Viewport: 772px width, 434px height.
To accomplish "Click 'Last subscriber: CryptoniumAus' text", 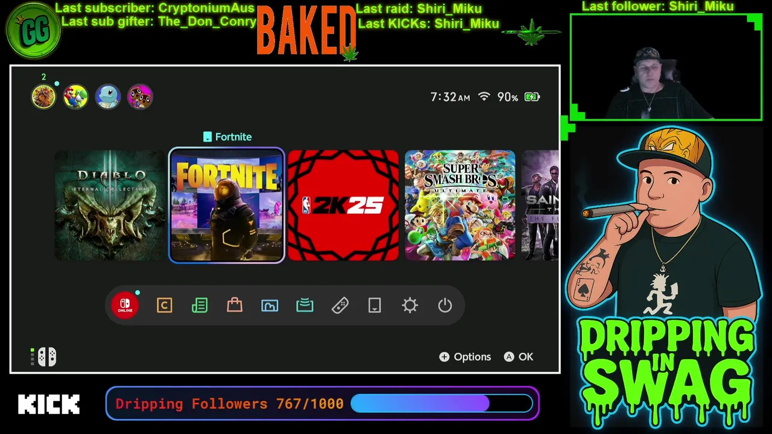I will 155,8.
